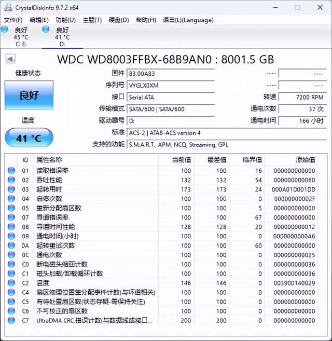This screenshot has height=341, width=332.
Task: Click the rotation rate field 7200 RPM
Action: click(x=302, y=97)
